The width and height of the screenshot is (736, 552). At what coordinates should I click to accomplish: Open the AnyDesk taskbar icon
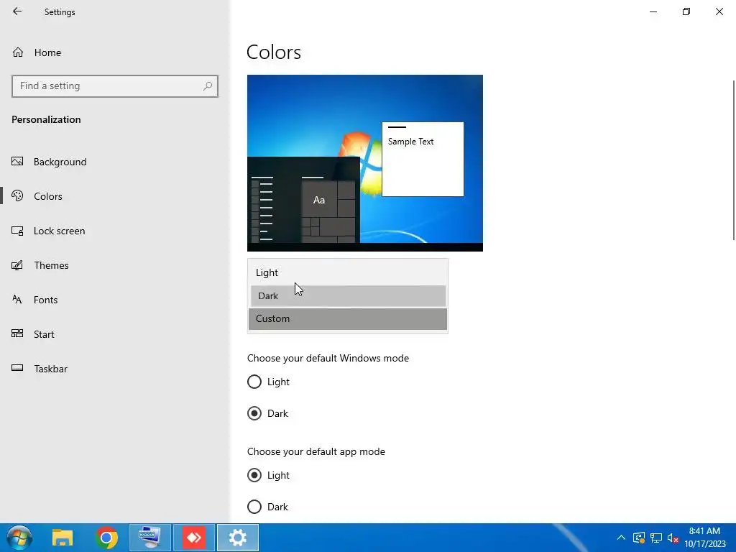(194, 538)
